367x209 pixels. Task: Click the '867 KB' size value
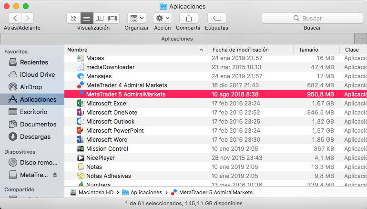(x=324, y=148)
